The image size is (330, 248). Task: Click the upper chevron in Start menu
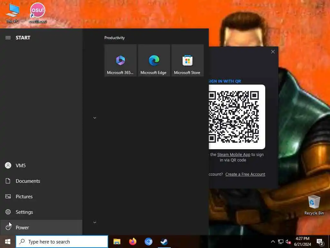[x=95, y=118]
